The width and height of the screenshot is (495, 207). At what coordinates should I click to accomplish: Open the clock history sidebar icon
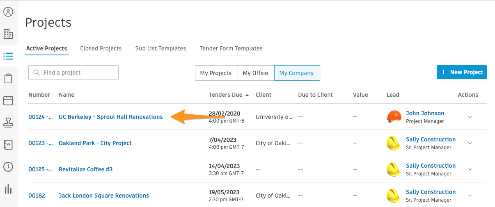click(x=8, y=167)
